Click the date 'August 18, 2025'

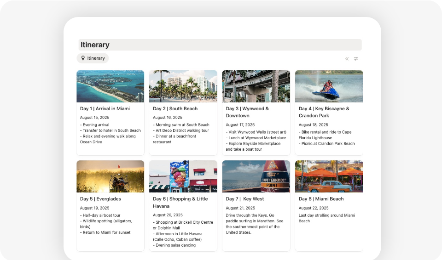[x=313, y=125]
